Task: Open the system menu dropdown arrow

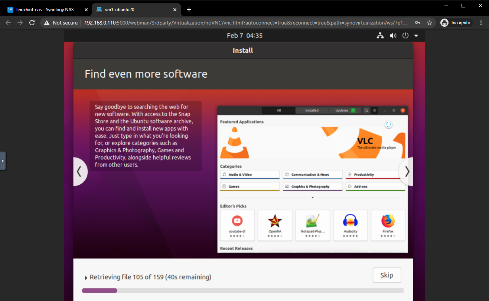Action: click(416, 36)
